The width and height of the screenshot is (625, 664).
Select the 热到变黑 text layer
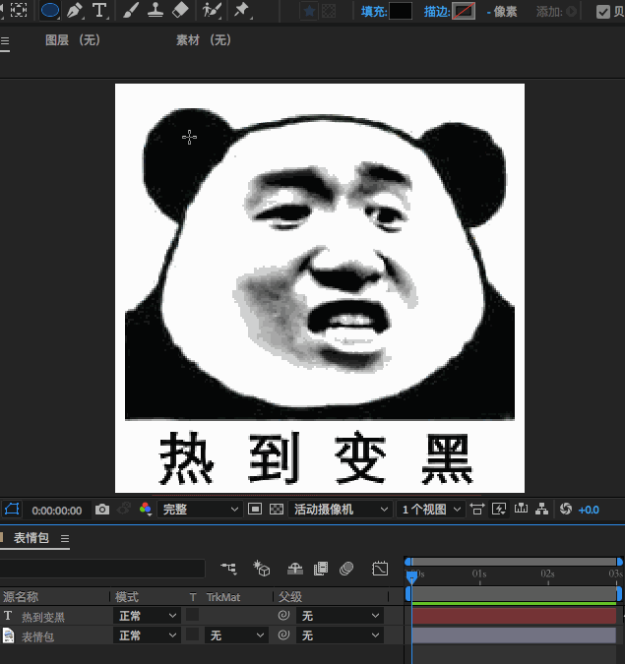[43, 617]
